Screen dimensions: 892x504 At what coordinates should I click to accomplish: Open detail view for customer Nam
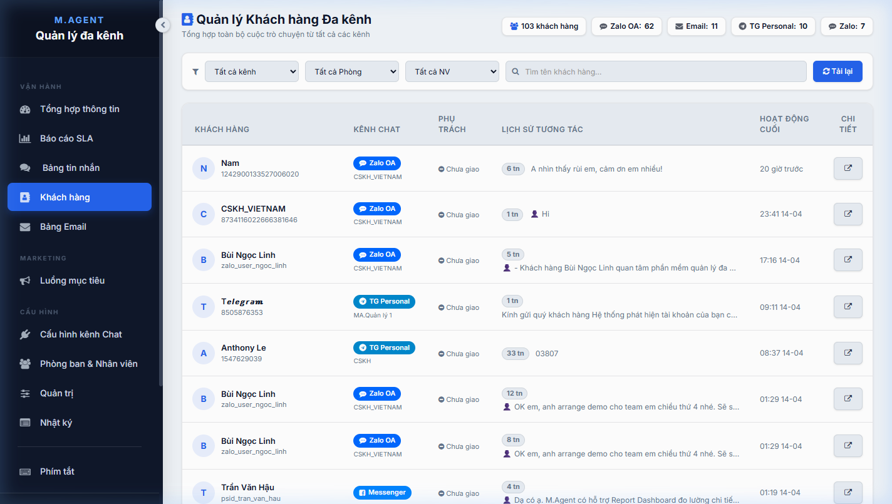tap(848, 168)
